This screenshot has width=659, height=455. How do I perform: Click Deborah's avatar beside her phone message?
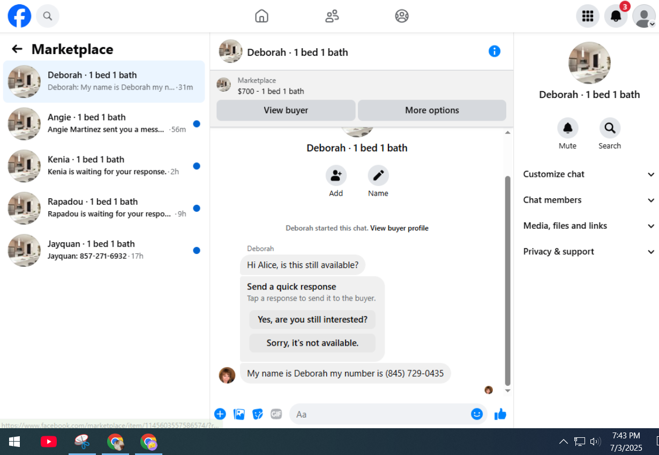227,375
